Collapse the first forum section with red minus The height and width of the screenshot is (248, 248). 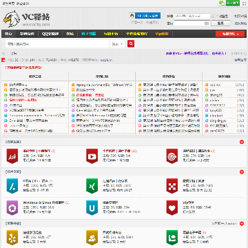[242, 142]
